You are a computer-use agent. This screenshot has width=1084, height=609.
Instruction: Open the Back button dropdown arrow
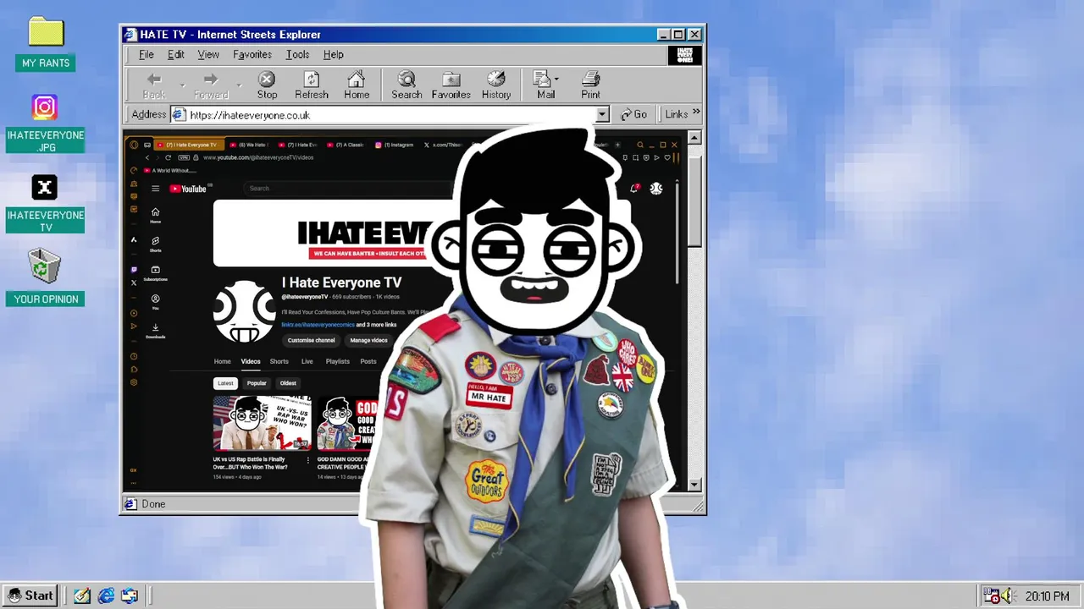click(182, 85)
